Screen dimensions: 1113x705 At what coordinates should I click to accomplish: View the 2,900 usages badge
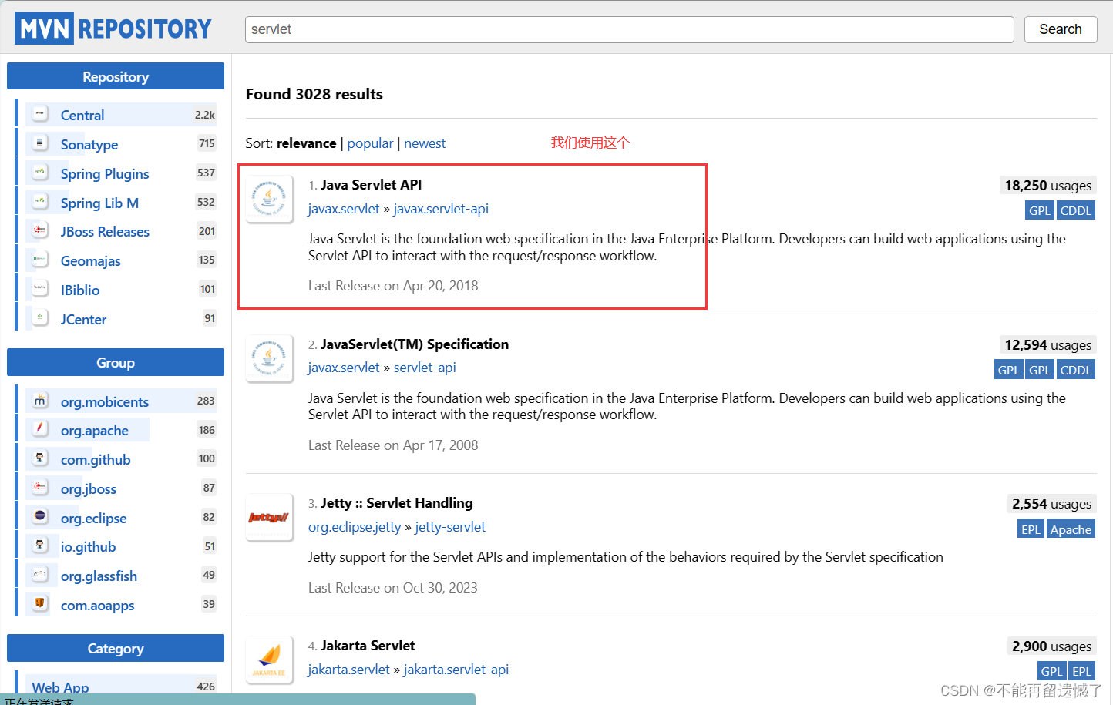[1052, 646]
